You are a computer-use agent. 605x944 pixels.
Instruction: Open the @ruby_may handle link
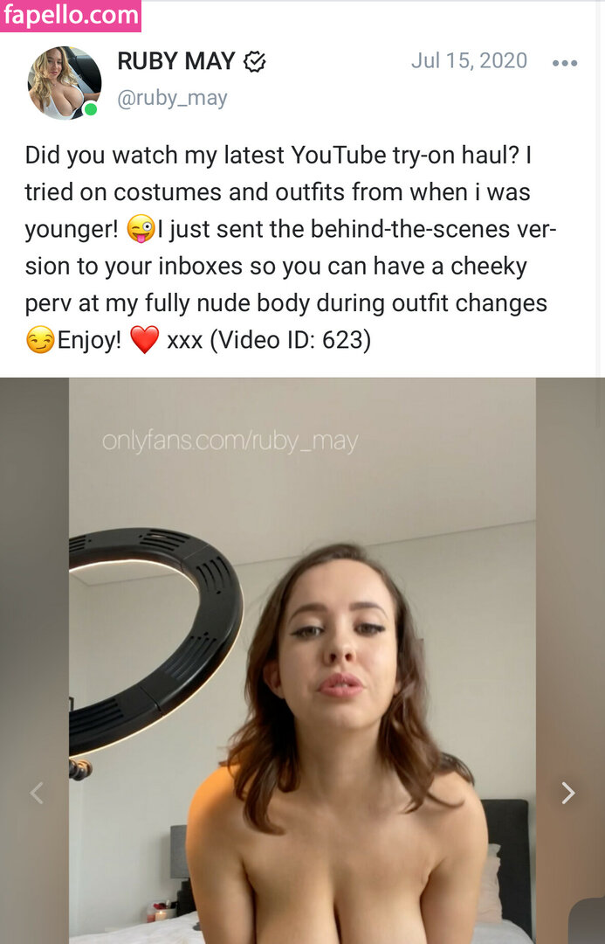click(172, 98)
